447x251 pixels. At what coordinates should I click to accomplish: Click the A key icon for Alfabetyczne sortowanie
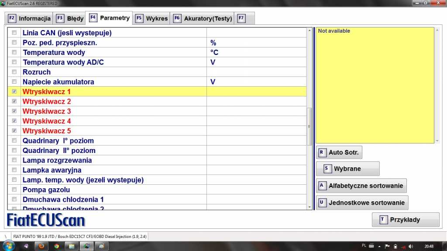pos(322,186)
